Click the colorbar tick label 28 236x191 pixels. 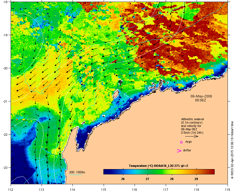(x=172, y=179)
